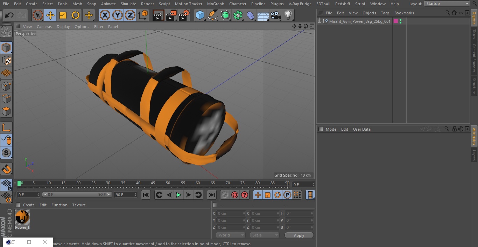The height and width of the screenshot is (247, 478).
Task: Toggle object visibility dots
Action: coord(400,21)
